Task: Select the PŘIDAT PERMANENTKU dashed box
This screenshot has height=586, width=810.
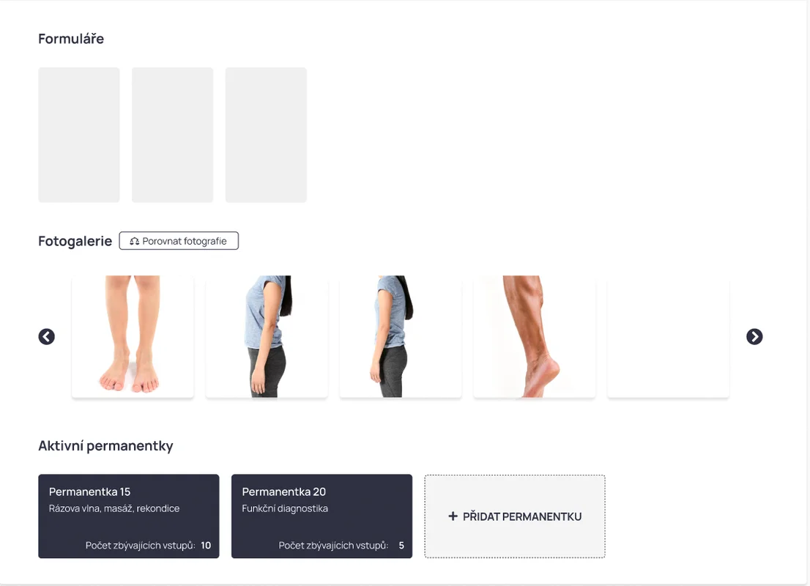Action: tap(515, 516)
